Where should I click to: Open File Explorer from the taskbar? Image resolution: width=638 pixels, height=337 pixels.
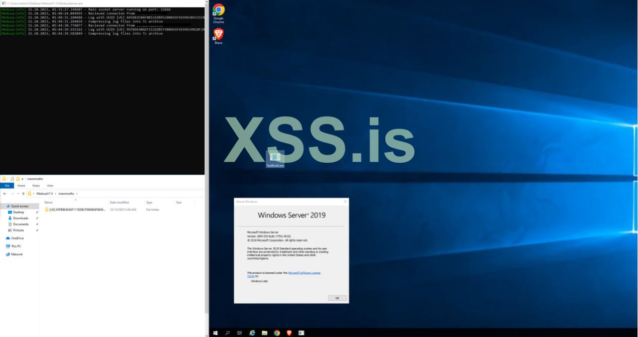[x=264, y=333]
